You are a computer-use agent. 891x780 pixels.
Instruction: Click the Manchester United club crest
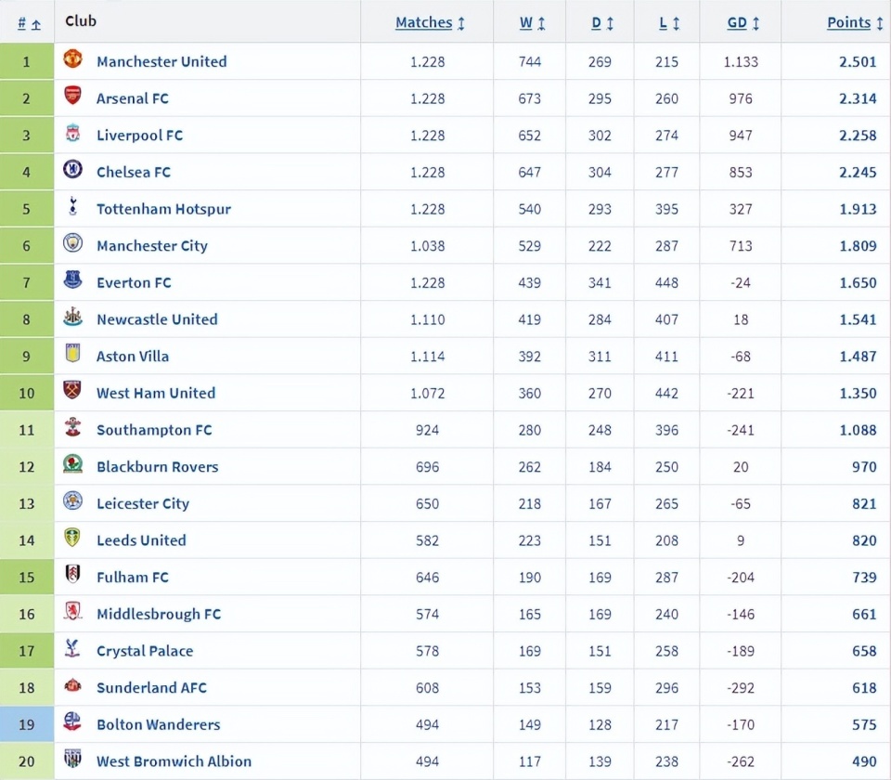click(72, 59)
